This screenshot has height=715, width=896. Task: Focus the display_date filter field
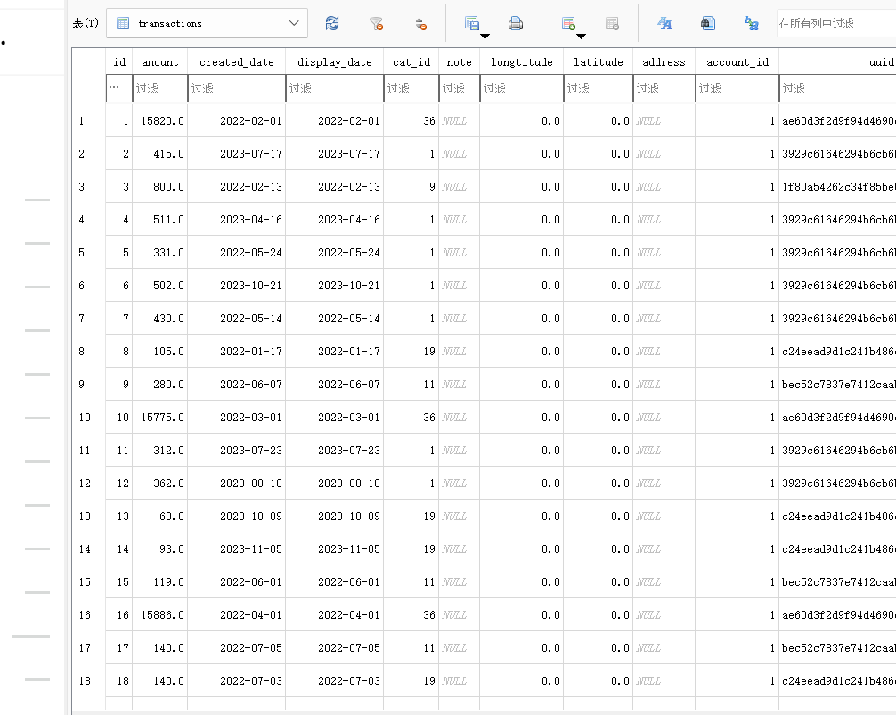(335, 88)
